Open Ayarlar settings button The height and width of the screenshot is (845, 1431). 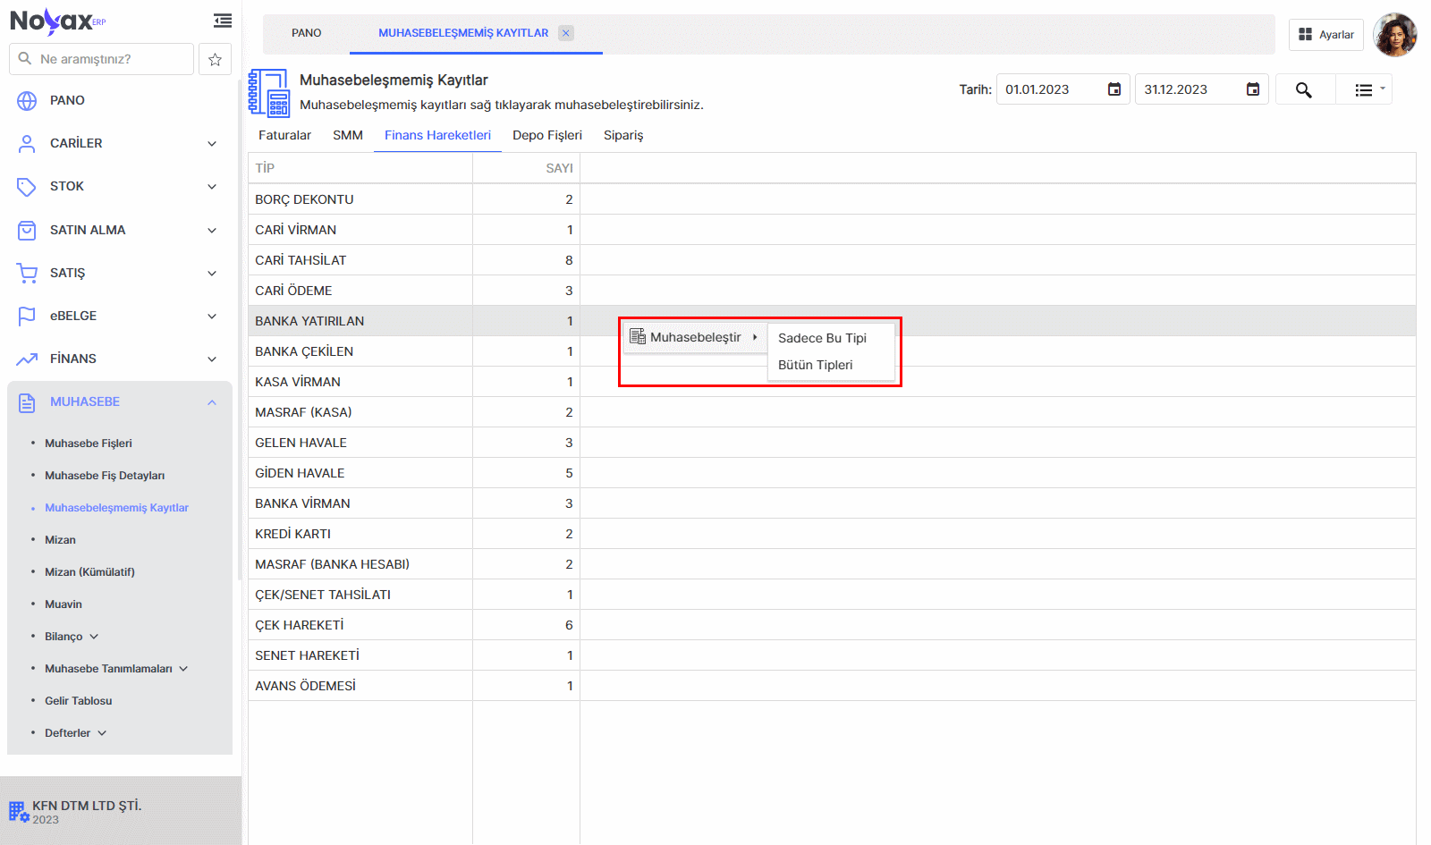[x=1326, y=35]
